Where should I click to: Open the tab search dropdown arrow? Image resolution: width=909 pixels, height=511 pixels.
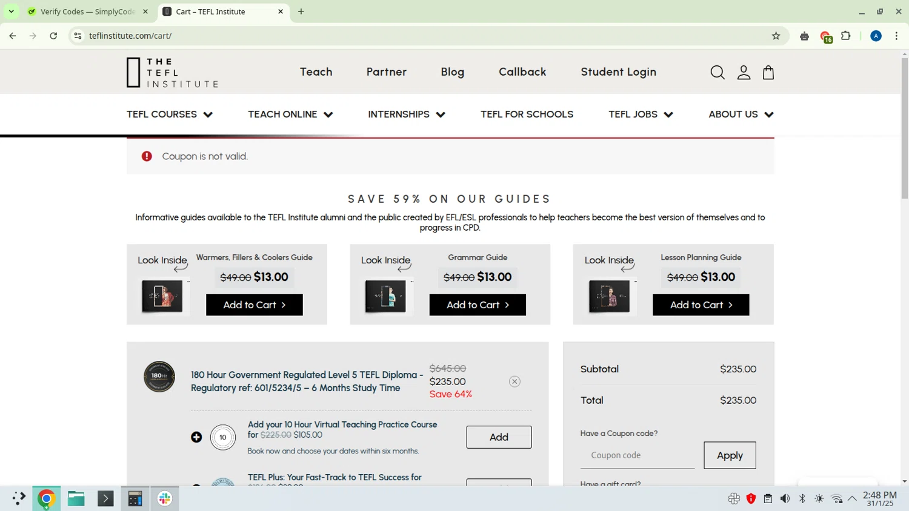pos(11,12)
